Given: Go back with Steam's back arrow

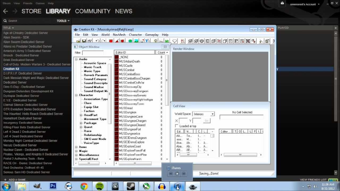Looking at the screenshot, I should click(6, 11).
